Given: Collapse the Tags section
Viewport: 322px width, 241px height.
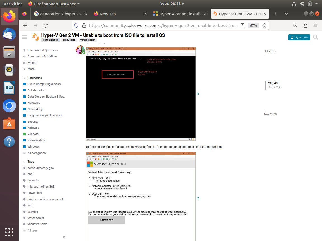Looking at the screenshot, I should 29,162.
